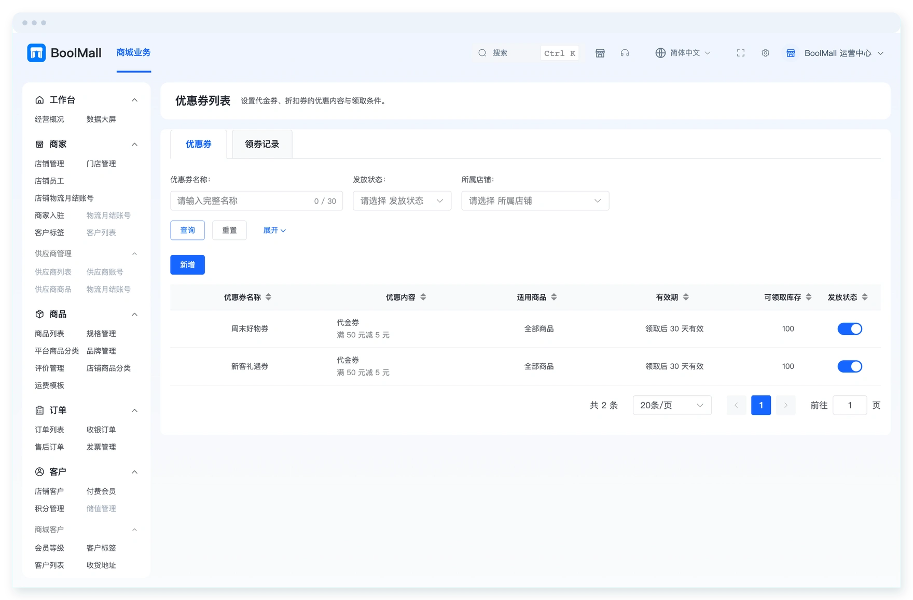Open the 所属店铺 dropdown filter
The height and width of the screenshot is (600, 913).
coord(535,201)
